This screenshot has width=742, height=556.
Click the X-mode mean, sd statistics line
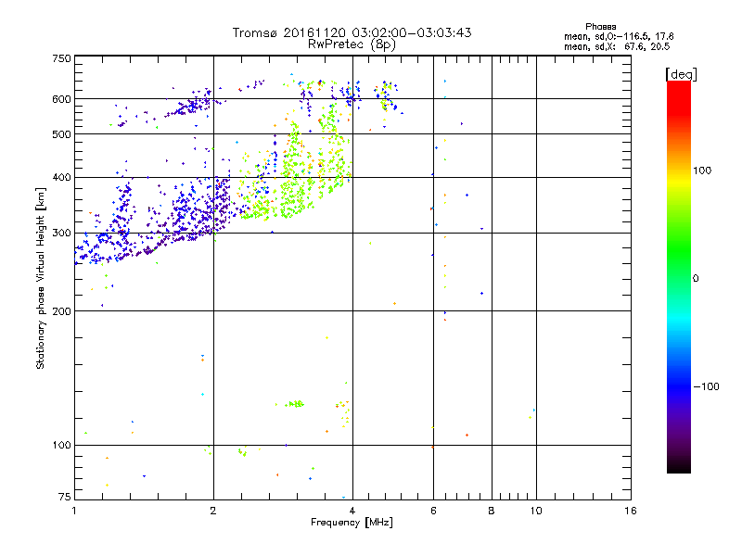pyautogui.click(x=617, y=45)
